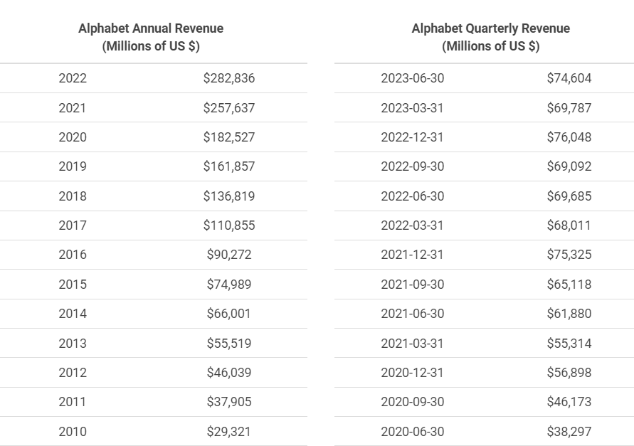The image size is (634, 446).
Task: Click the 2022-12-31 quarter date
Action: [412, 137]
